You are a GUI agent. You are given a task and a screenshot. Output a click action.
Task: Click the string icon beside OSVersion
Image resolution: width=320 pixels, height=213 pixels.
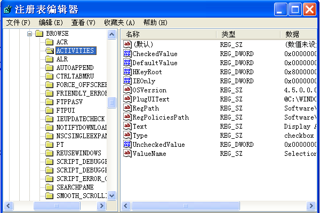click(x=127, y=90)
